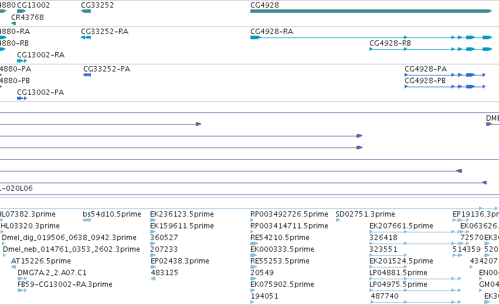Select the FB59-CG13002-RA.3prime glyph
The height and width of the screenshot is (305, 499).
tap(22, 290)
